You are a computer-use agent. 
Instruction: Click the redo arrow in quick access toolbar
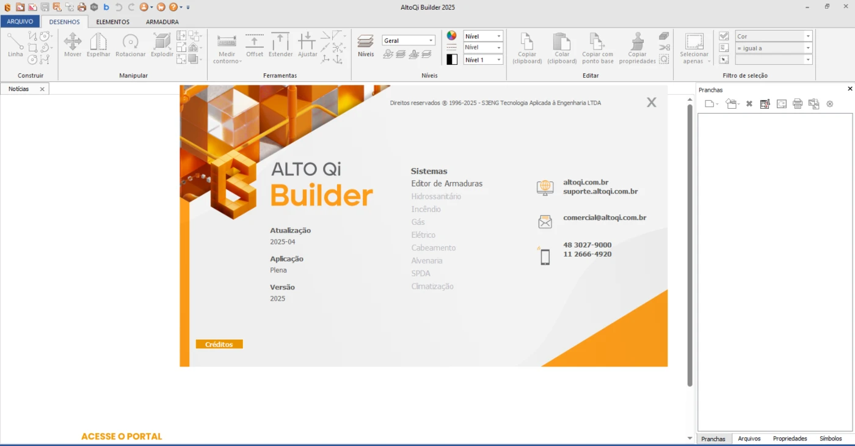coord(131,7)
